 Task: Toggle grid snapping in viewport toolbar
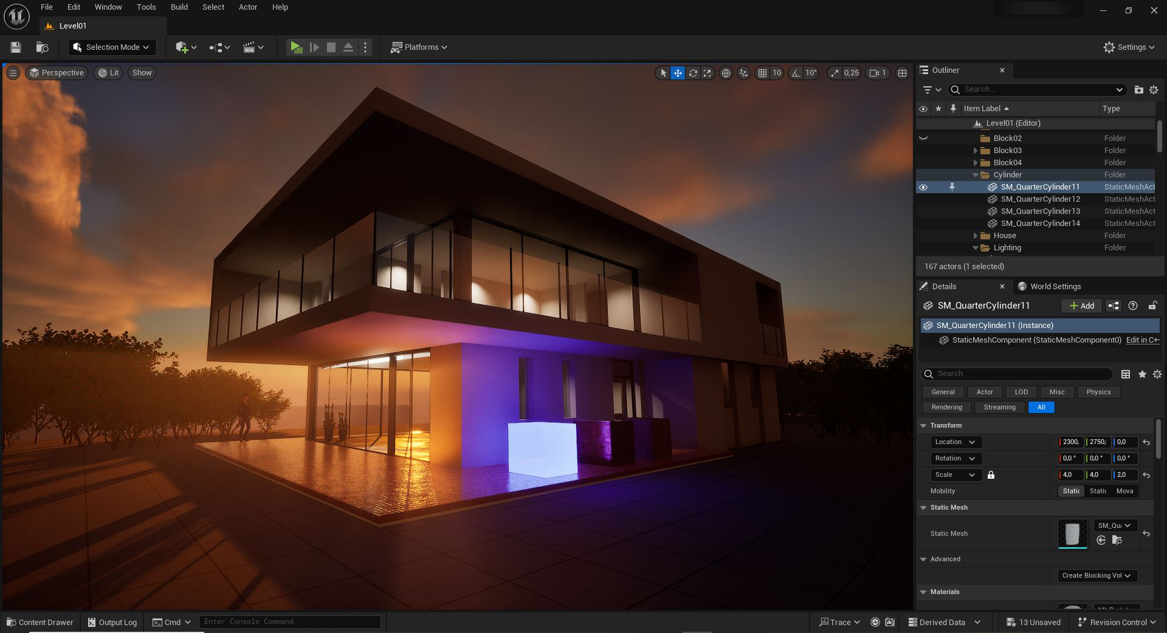click(762, 73)
